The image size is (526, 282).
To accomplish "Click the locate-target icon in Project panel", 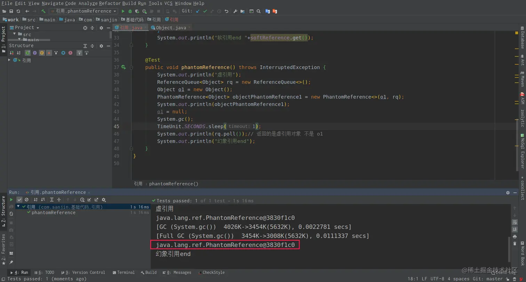I will (x=85, y=28).
